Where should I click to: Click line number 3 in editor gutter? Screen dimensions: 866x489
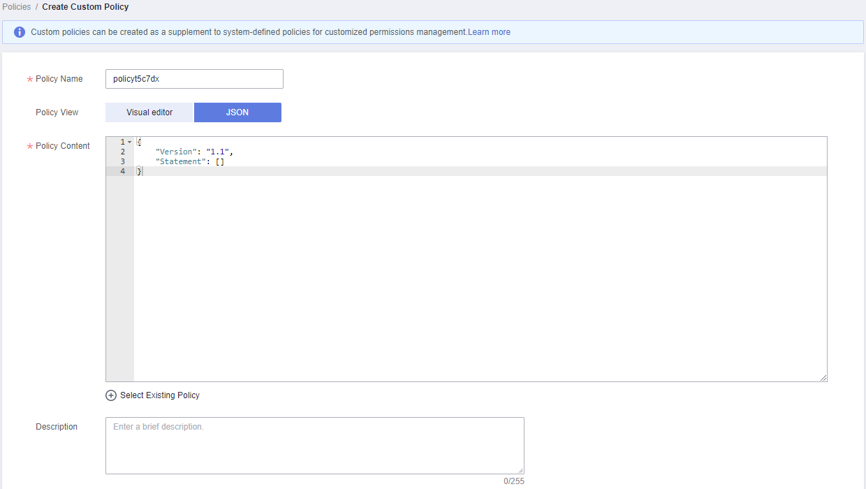pyautogui.click(x=123, y=161)
